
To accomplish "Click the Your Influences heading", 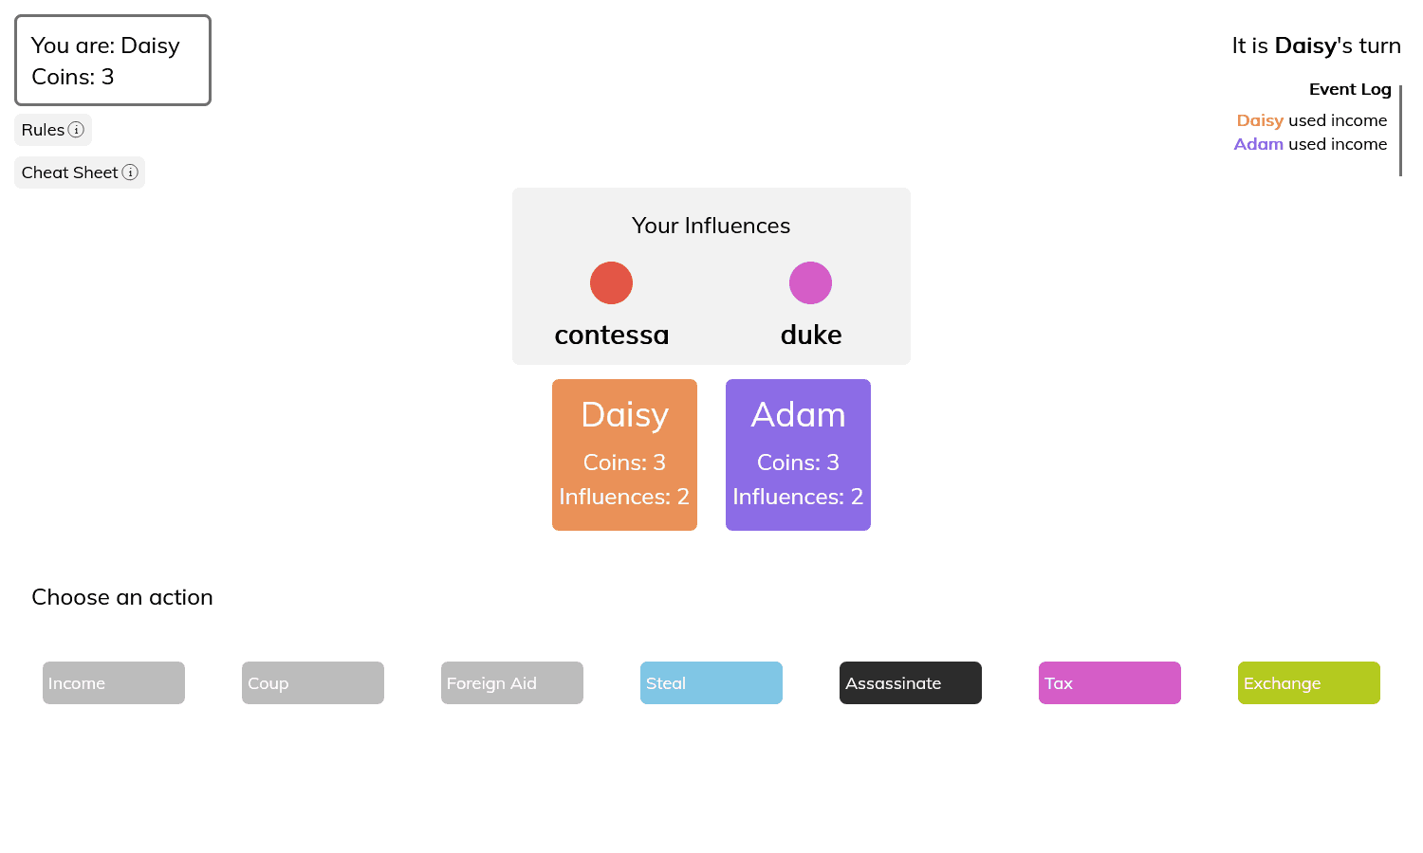I will pos(711,226).
